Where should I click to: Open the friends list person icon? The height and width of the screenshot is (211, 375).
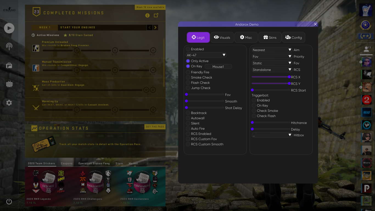point(366,49)
